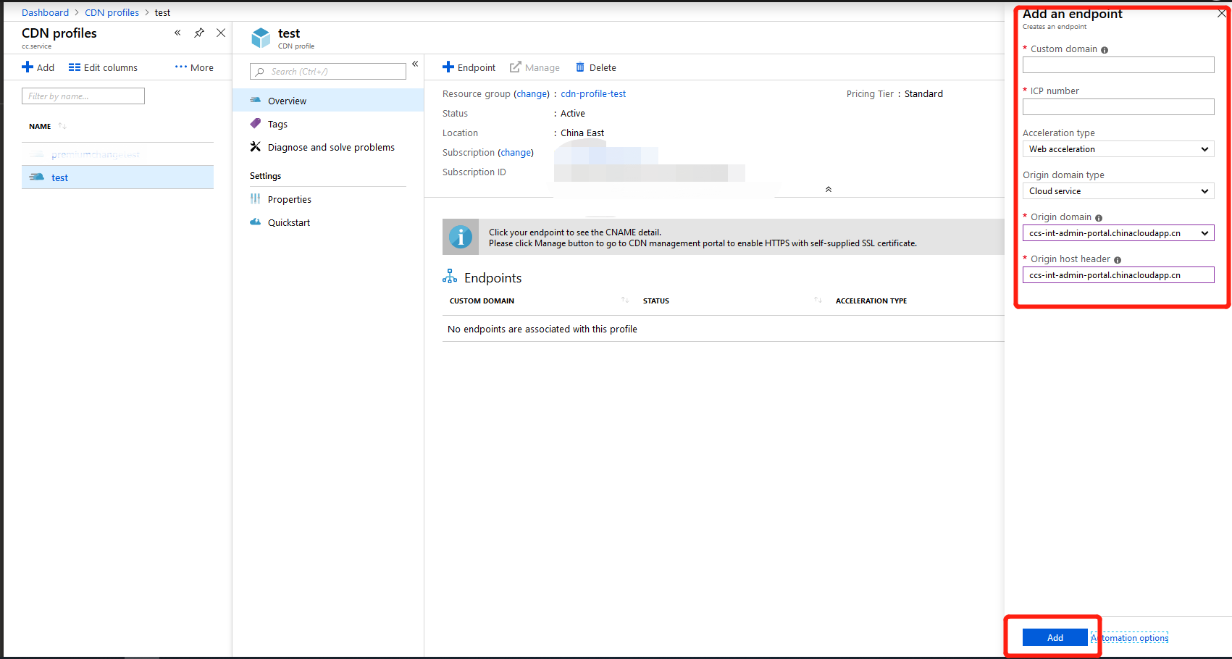Collapse the resource menu chevron

[x=415, y=64]
